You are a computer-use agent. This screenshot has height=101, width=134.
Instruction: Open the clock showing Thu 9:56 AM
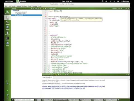click(x=67, y=1)
